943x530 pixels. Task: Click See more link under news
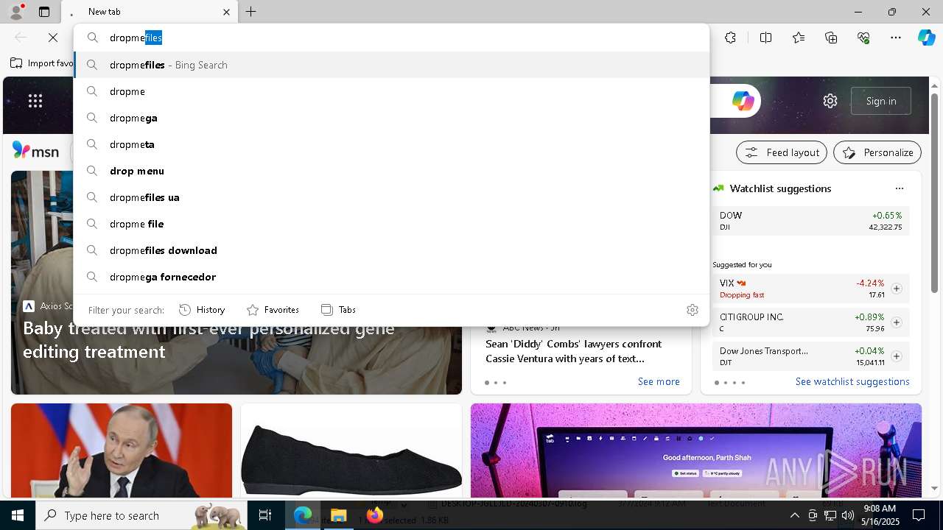tap(659, 381)
